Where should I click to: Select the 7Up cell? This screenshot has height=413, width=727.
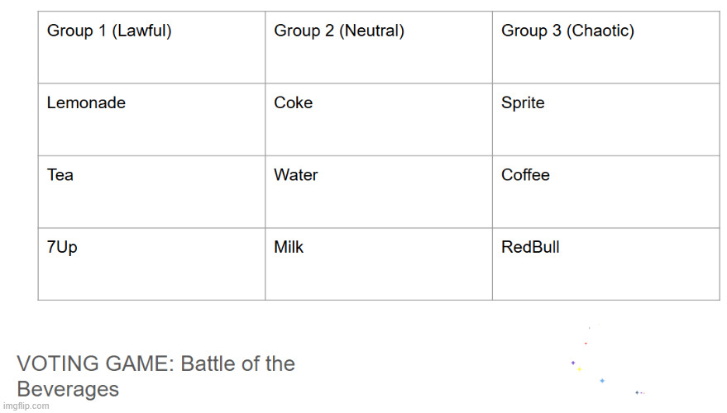[x=151, y=264]
